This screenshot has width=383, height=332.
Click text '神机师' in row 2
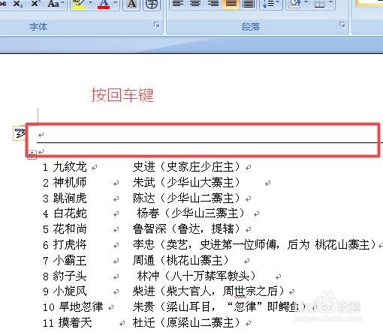(70, 183)
